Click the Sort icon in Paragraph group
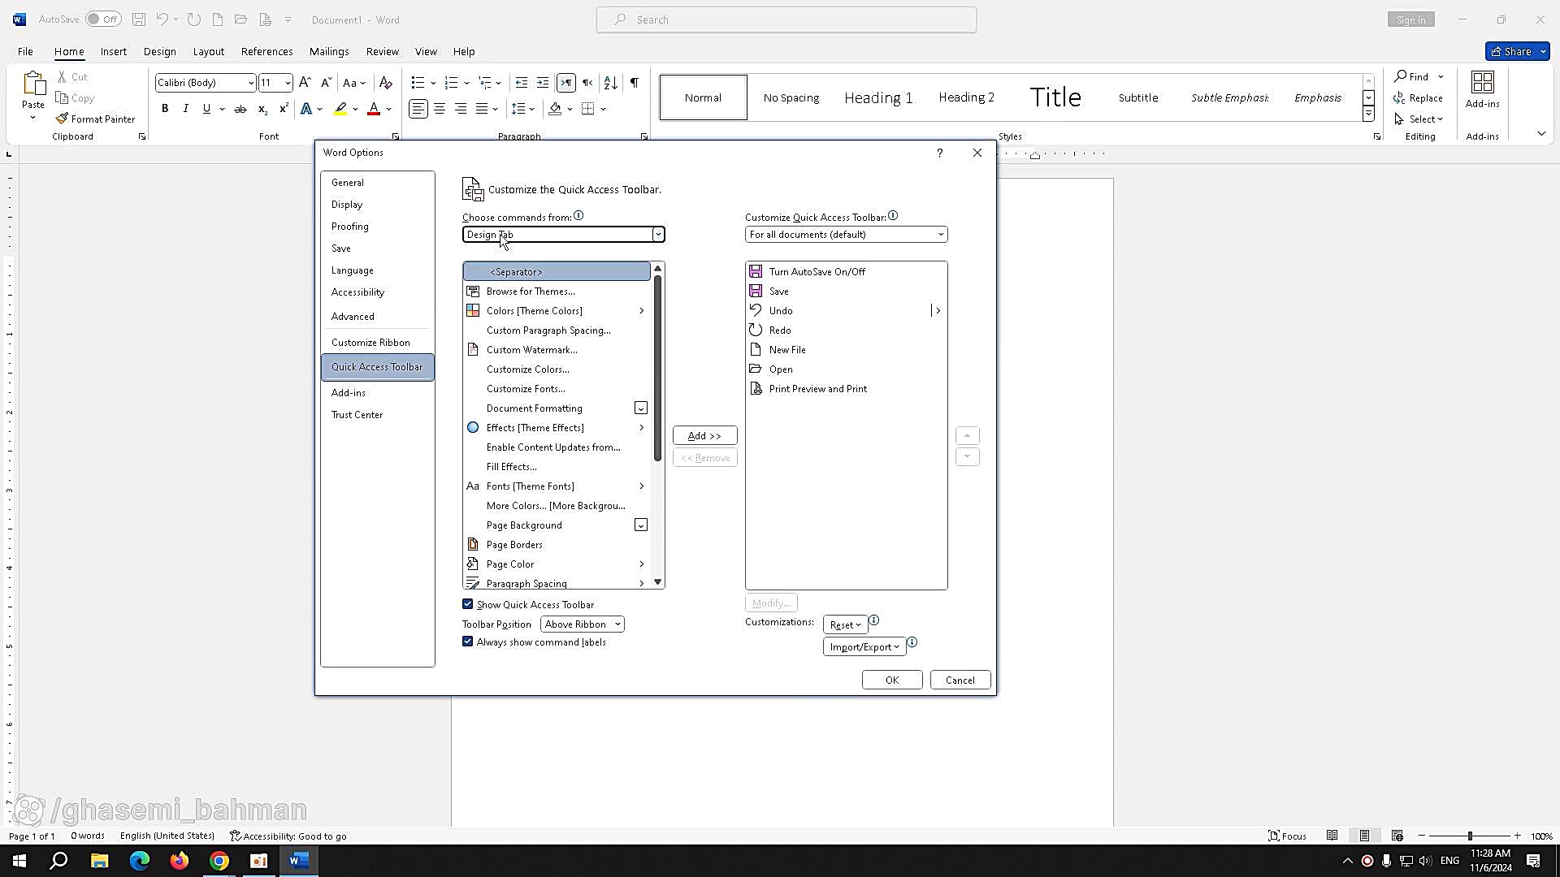 coord(611,83)
